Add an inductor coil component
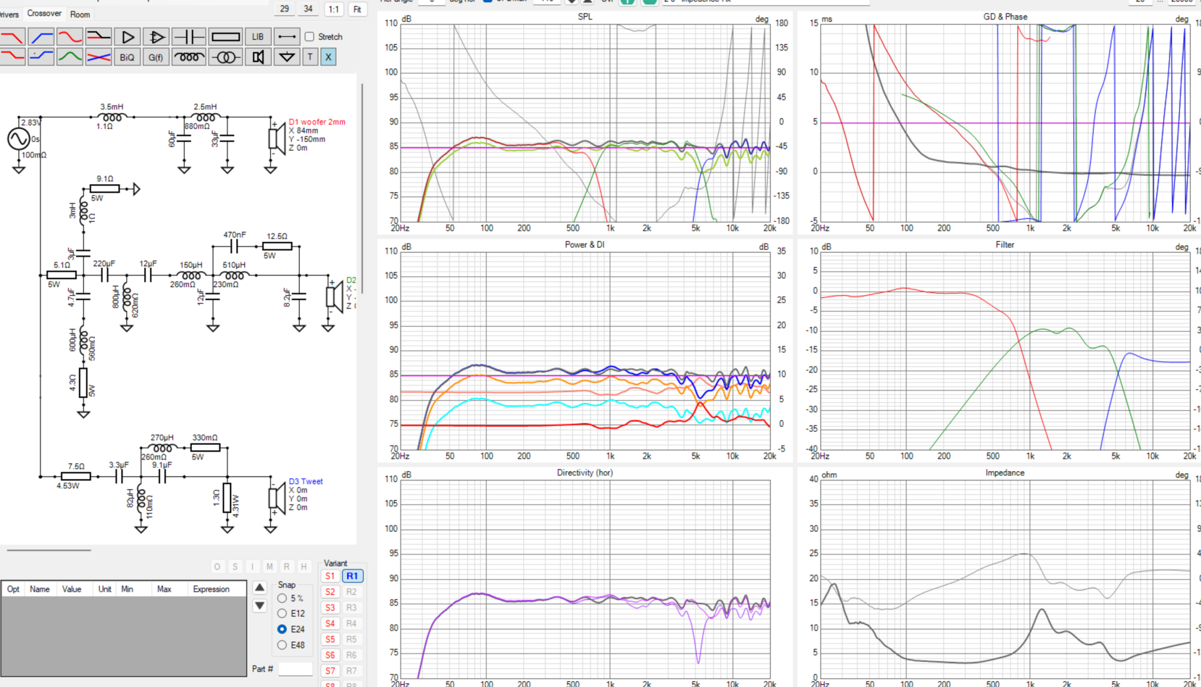Image resolution: width=1201 pixels, height=687 pixels. point(189,57)
